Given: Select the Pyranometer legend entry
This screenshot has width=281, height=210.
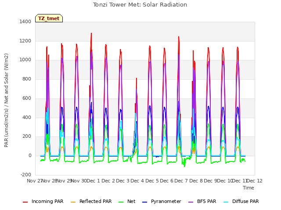Looking at the screenshot, I should point(162,201).
